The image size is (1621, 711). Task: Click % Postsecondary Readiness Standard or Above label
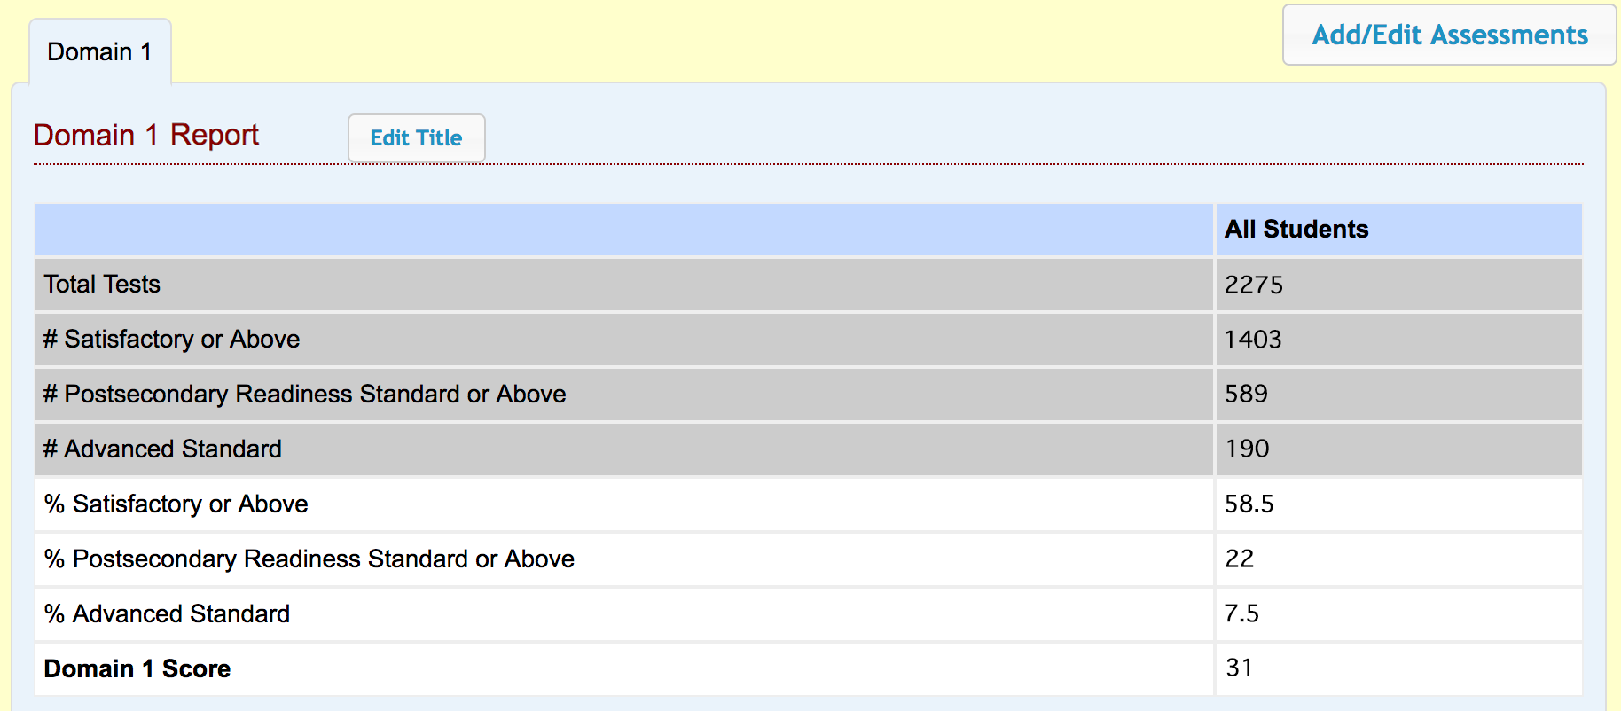(309, 559)
